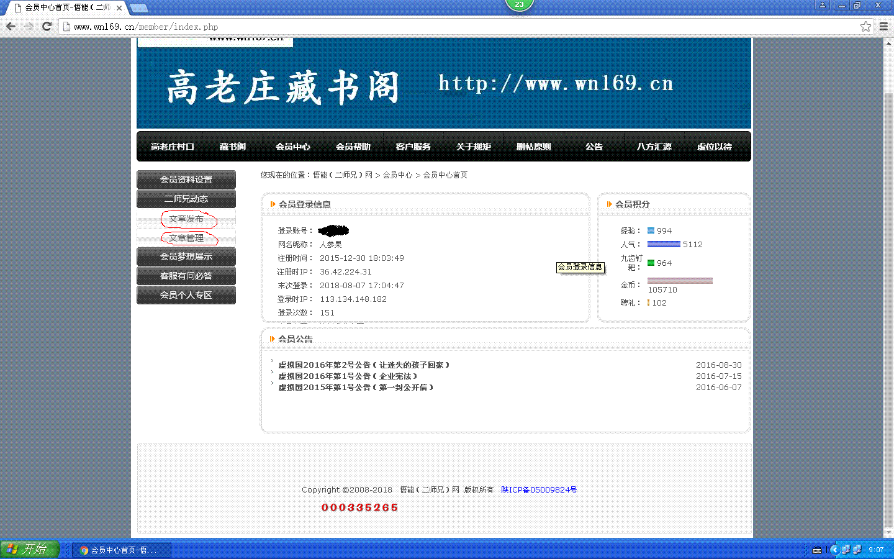
Task: Click the keyboard icon in system tray
Action: [x=817, y=550]
